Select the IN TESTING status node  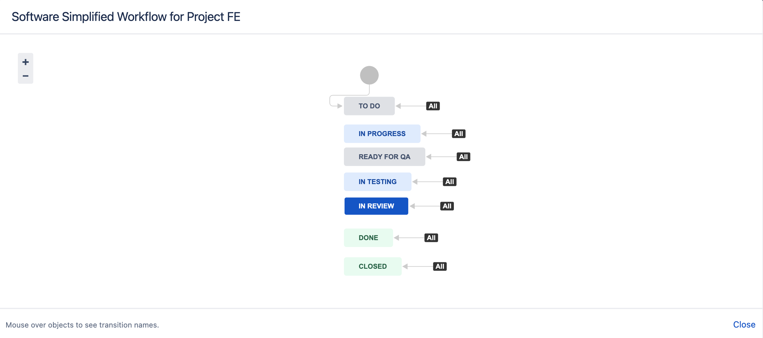coord(377,182)
